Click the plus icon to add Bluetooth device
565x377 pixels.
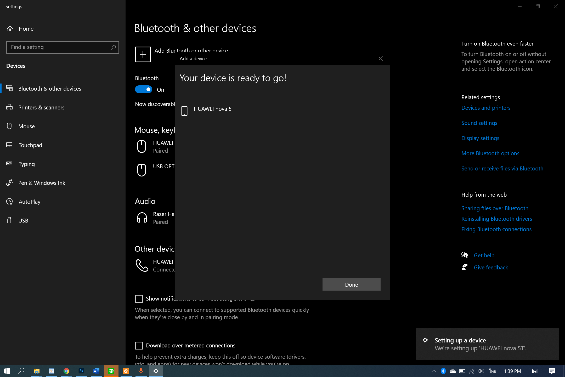(143, 54)
